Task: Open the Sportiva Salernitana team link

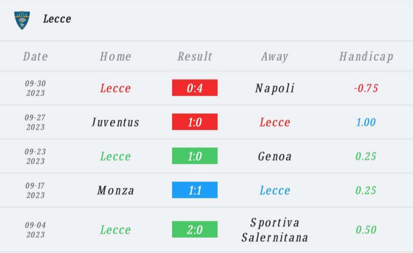Action: point(275,230)
